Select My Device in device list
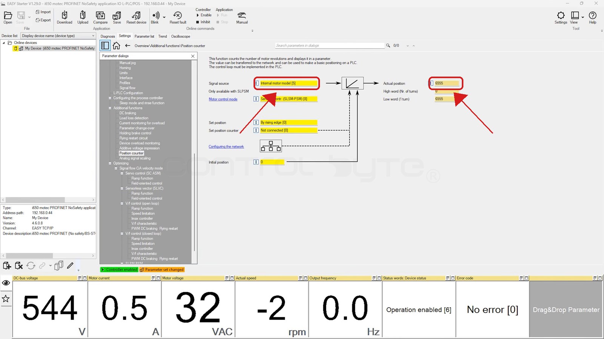 pyautogui.click(x=60, y=48)
